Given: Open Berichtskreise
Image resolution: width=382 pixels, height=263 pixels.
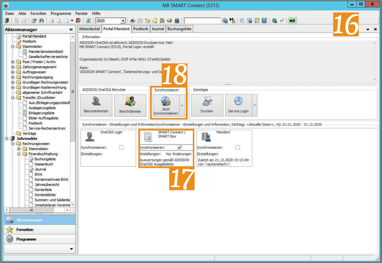Looking at the screenshot, I should tap(130, 105).
